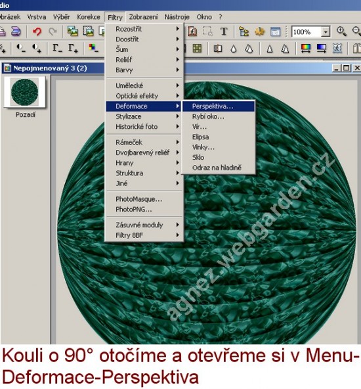Click the zoom in magnifier icon

(341, 32)
